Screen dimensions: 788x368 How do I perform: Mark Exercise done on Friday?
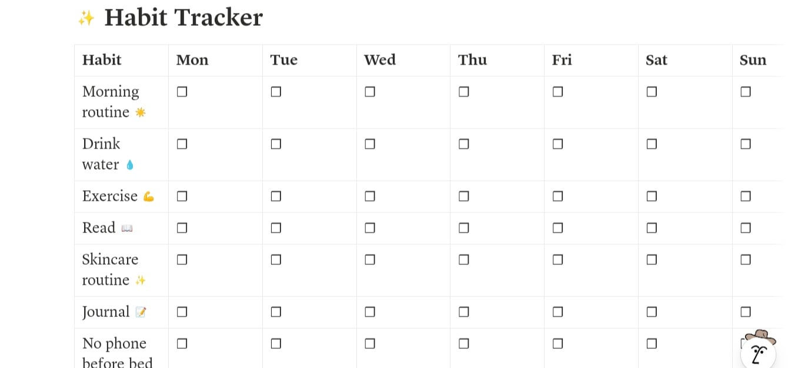558,197
